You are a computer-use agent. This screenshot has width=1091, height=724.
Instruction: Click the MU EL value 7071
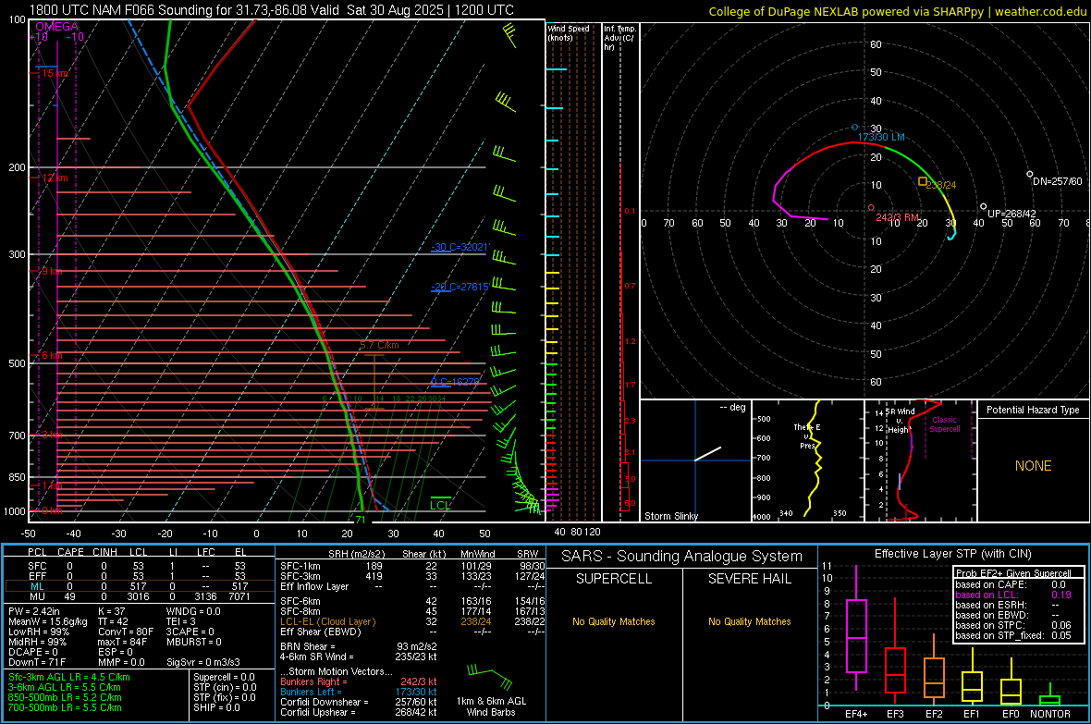(x=239, y=596)
